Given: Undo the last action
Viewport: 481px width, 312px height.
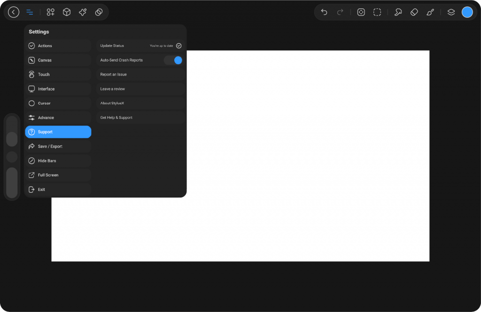Looking at the screenshot, I should coord(324,12).
